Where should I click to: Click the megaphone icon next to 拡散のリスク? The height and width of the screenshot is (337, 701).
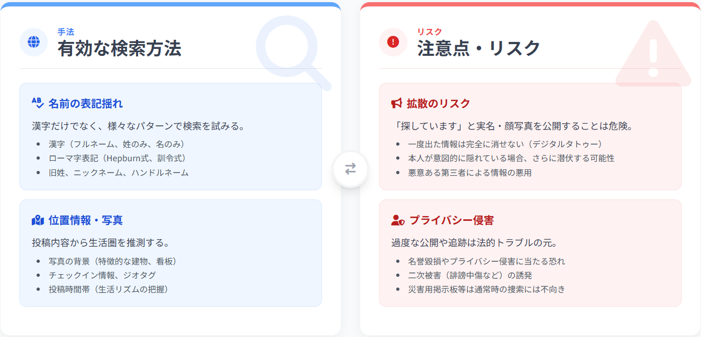[397, 103]
